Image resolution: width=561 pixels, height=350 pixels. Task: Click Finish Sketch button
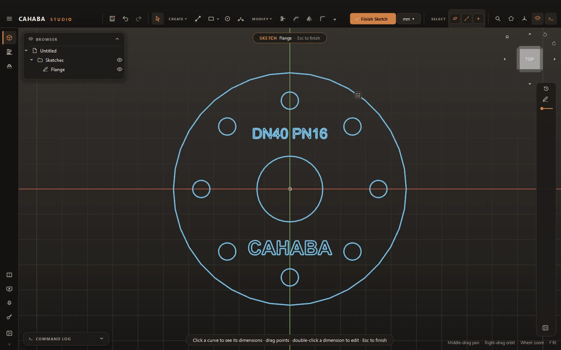(x=373, y=19)
